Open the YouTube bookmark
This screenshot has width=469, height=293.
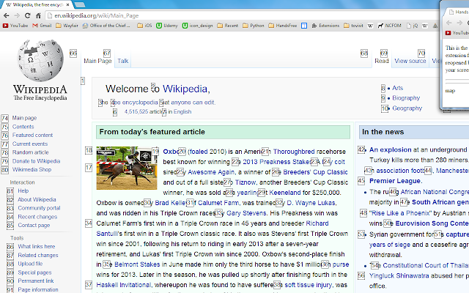(15, 26)
